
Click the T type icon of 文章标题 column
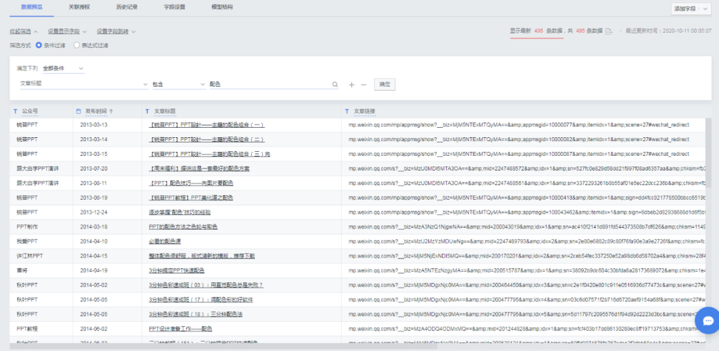click(x=147, y=111)
